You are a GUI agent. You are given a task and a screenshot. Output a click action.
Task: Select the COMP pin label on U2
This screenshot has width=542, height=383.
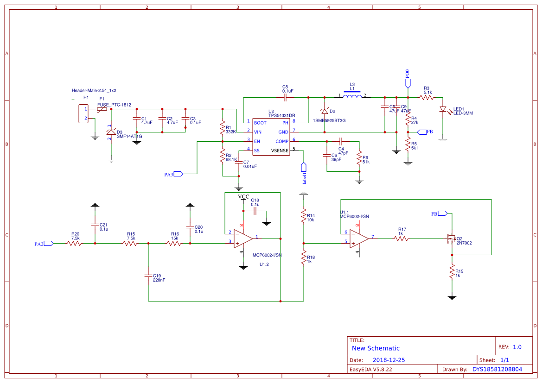click(282, 141)
